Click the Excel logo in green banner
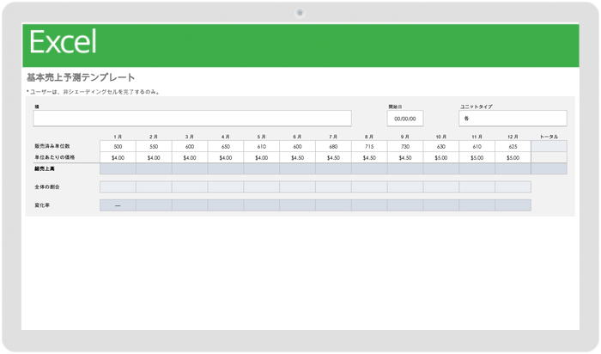This screenshot has width=601, height=354. (63, 42)
